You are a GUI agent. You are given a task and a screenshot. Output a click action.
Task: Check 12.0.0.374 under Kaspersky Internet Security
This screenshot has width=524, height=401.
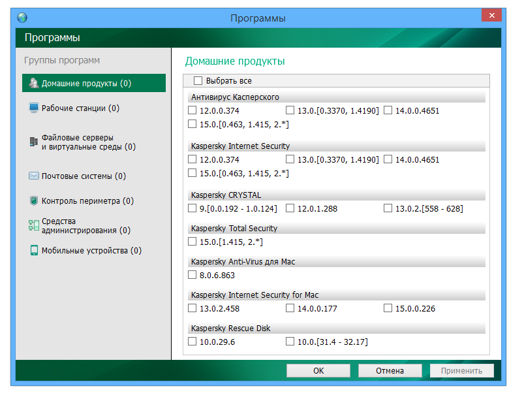tap(192, 159)
